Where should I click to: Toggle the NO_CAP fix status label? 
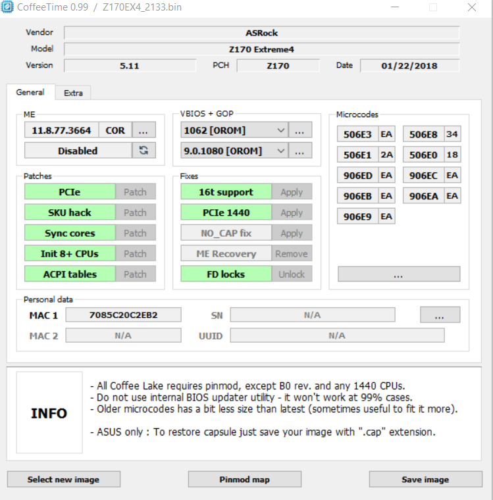pyautogui.click(x=226, y=233)
